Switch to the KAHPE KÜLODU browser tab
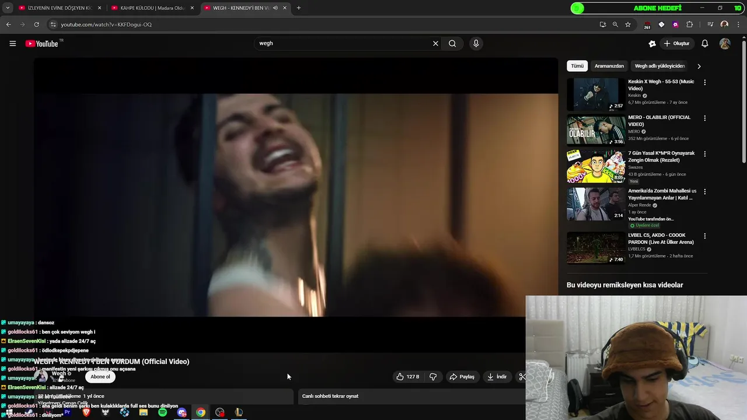 [152, 8]
